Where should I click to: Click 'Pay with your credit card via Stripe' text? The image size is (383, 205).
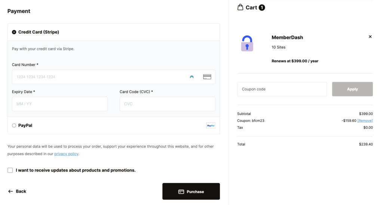[43, 49]
